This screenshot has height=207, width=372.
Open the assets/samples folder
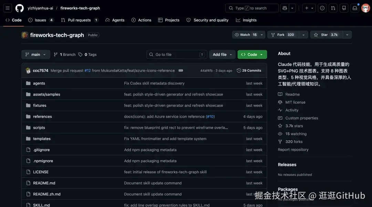tap(46, 94)
